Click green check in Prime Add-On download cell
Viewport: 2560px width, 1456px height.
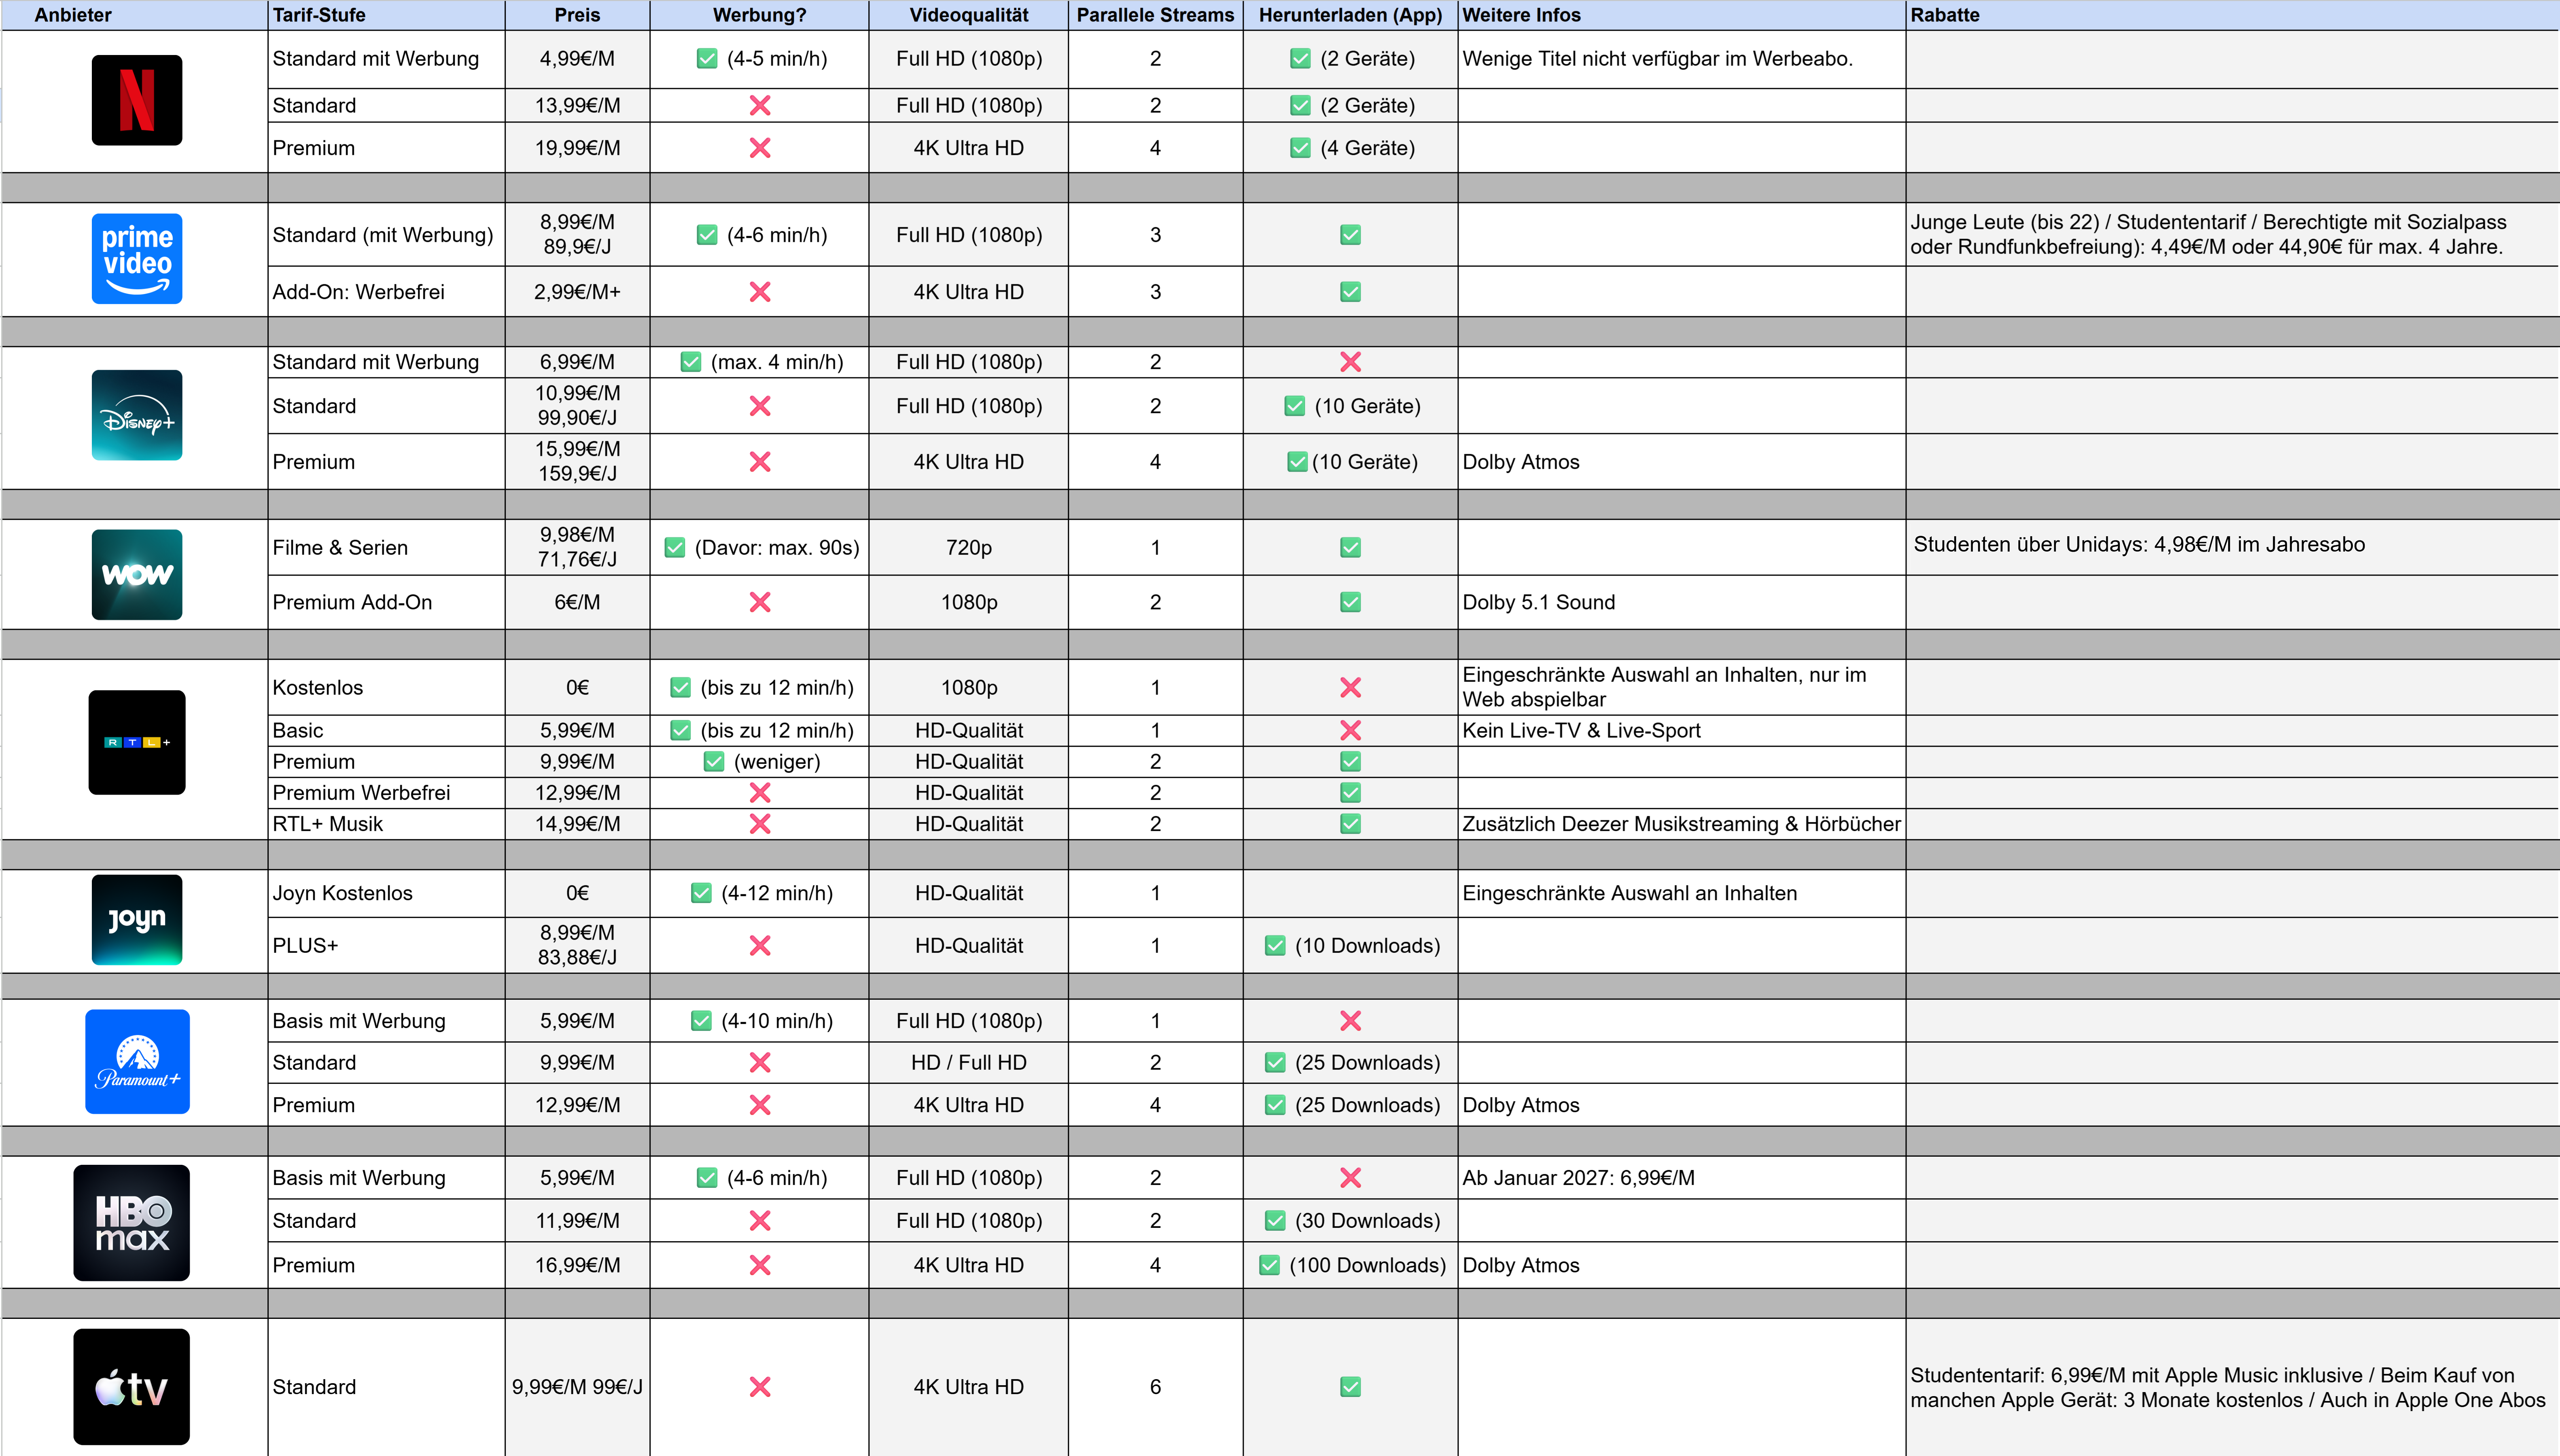point(1351,292)
